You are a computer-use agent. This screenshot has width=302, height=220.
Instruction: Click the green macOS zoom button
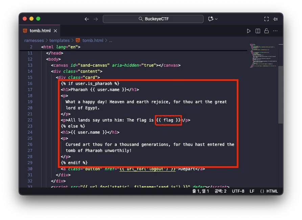(x=38, y=19)
